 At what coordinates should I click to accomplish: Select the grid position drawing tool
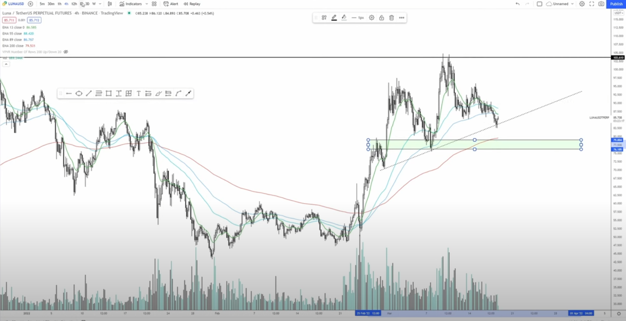click(x=129, y=93)
